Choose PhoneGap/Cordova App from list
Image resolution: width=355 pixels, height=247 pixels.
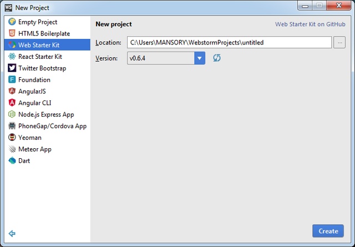52,126
